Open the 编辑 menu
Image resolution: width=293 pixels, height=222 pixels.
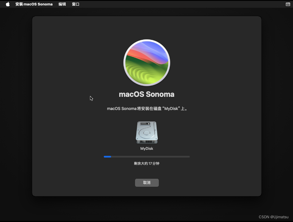(62, 4)
